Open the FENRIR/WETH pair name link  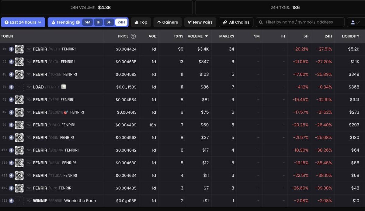47,49
